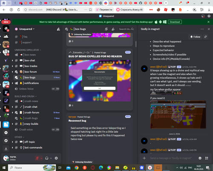Open the BUG OF BEING EXPELLED post

99,80
